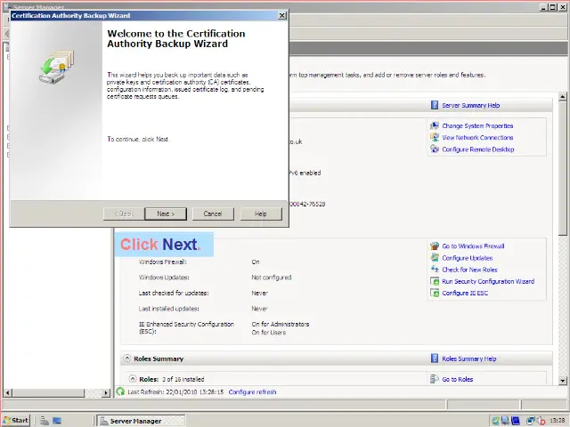Open Configure Remote Desktop link

(x=478, y=149)
